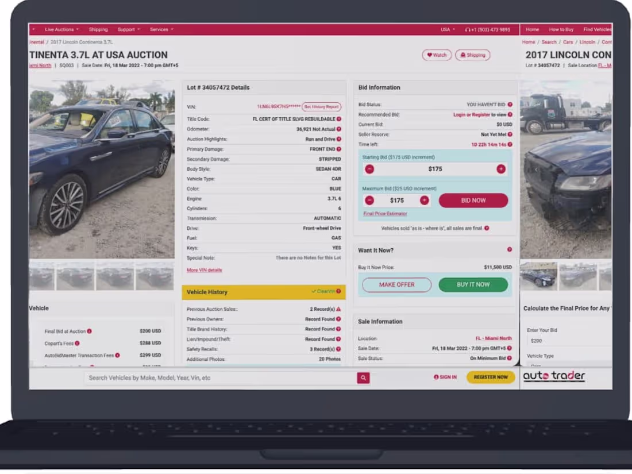
Task: Click info icon after all sales are final
Action: [487, 228]
